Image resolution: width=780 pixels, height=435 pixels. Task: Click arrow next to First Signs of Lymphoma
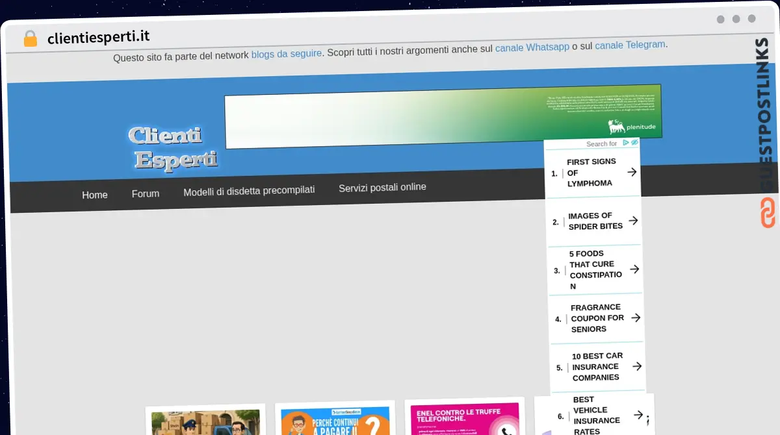coord(631,172)
